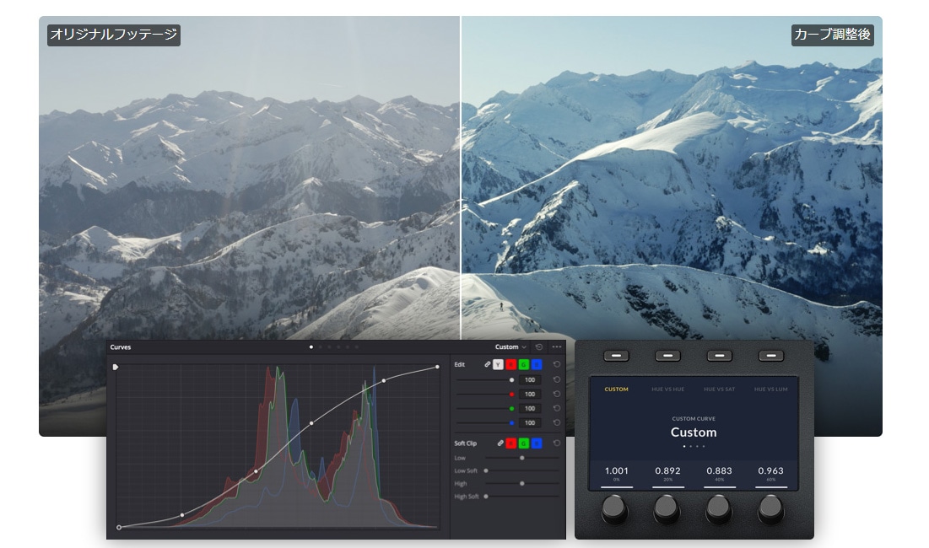The width and height of the screenshot is (929, 548).
Task: Reset the Edit channels with reset icon
Action: click(x=557, y=365)
